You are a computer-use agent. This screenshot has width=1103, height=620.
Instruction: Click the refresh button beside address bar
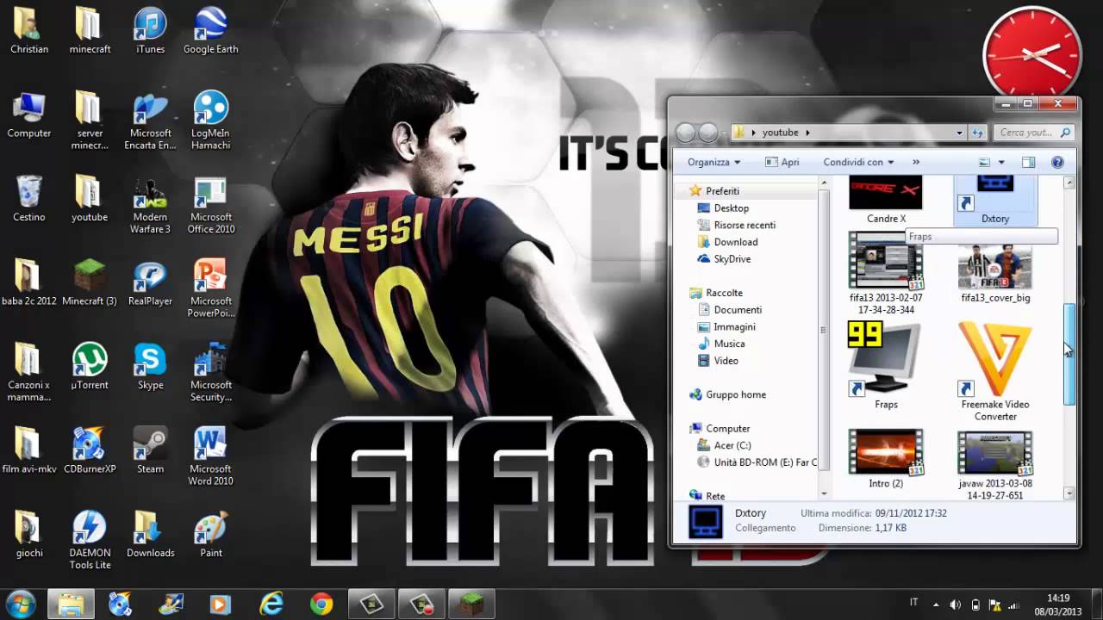click(x=977, y=133)
